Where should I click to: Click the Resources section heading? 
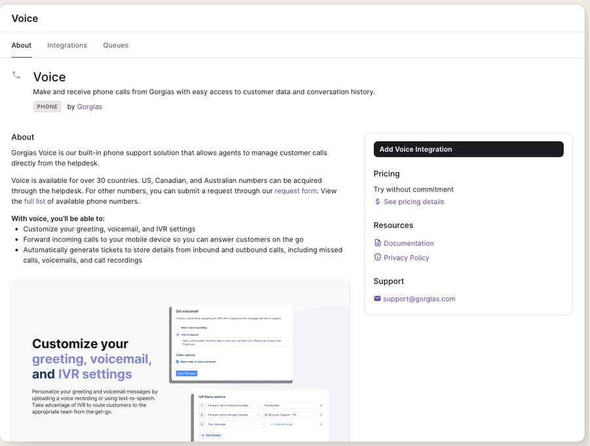pos(393,225)
